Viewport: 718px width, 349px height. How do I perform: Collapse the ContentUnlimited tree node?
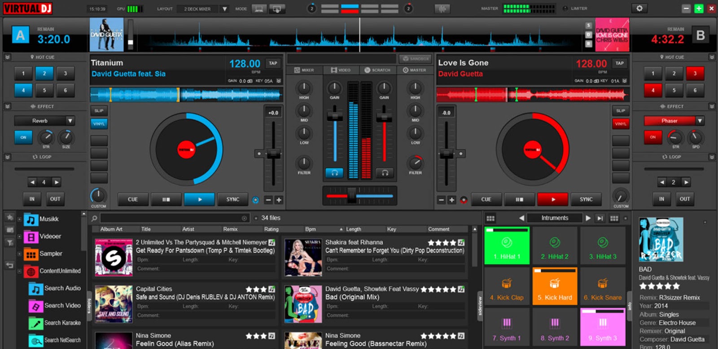pos(19,271)
